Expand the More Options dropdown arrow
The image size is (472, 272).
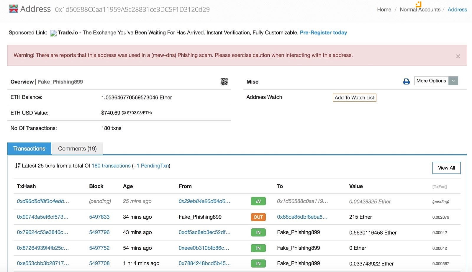tap(453, 81)
